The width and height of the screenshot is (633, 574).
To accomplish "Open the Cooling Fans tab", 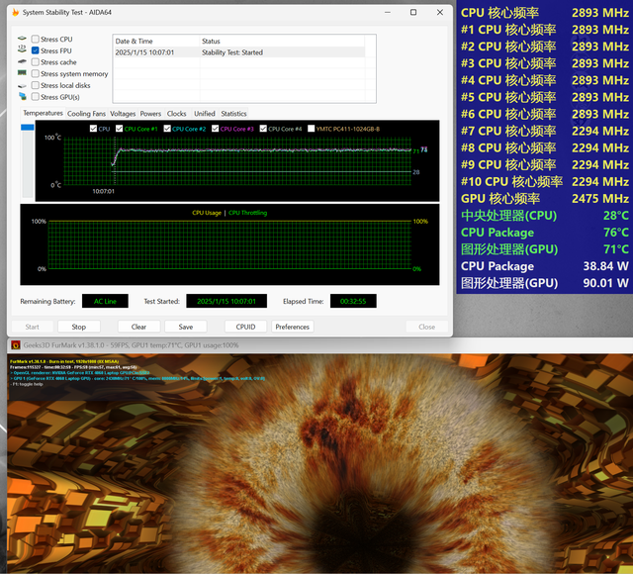I will click(x=86, y=114).
